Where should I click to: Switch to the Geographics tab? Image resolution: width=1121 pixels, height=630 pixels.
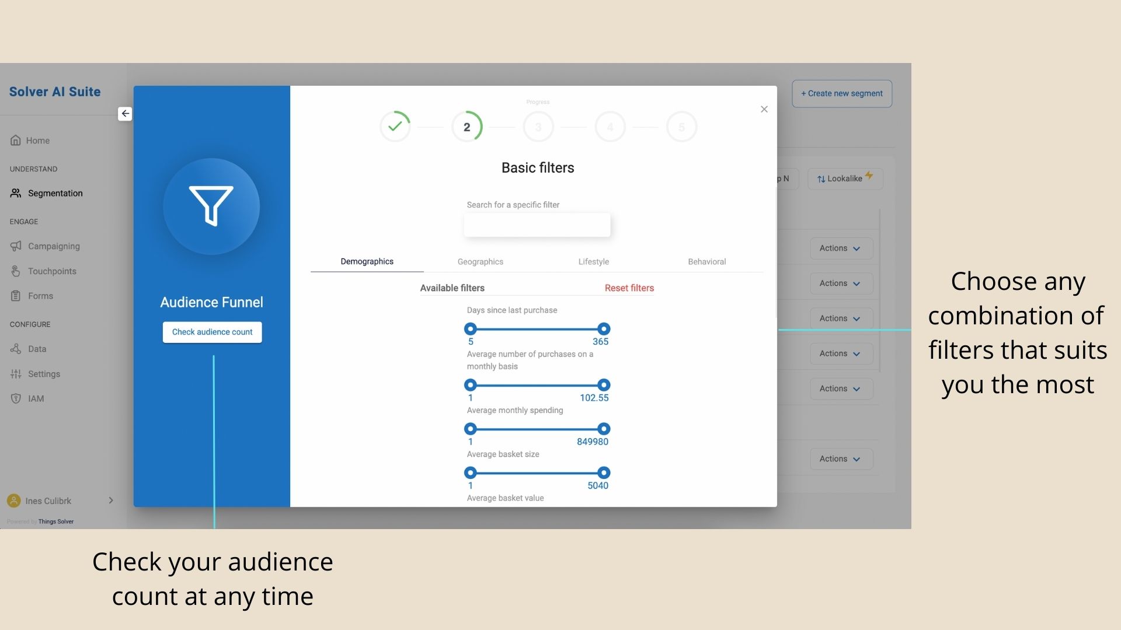(x=481, y=261)
